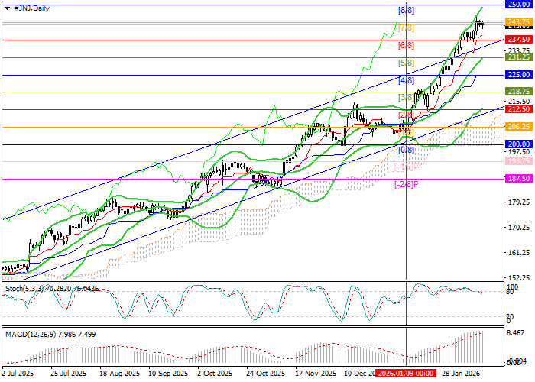The width and height of the screenshot is (535, 382).
Task: Select the [4/8] Murrey level label
Action: (x=407, y=80)
